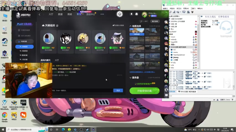Open the 查看队内数据 link
Screen dimensions: 236x132
point(118,26)
